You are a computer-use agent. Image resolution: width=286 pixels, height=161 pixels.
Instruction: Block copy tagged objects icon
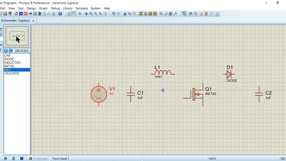point(141,14)
